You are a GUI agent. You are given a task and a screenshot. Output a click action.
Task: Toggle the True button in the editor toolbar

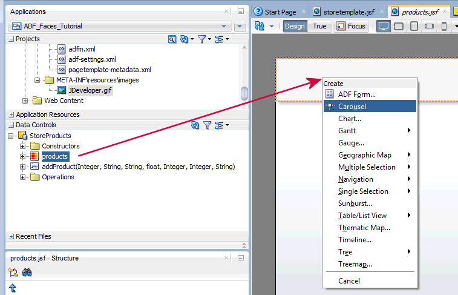pyautogui.click(x=319, y=26)
